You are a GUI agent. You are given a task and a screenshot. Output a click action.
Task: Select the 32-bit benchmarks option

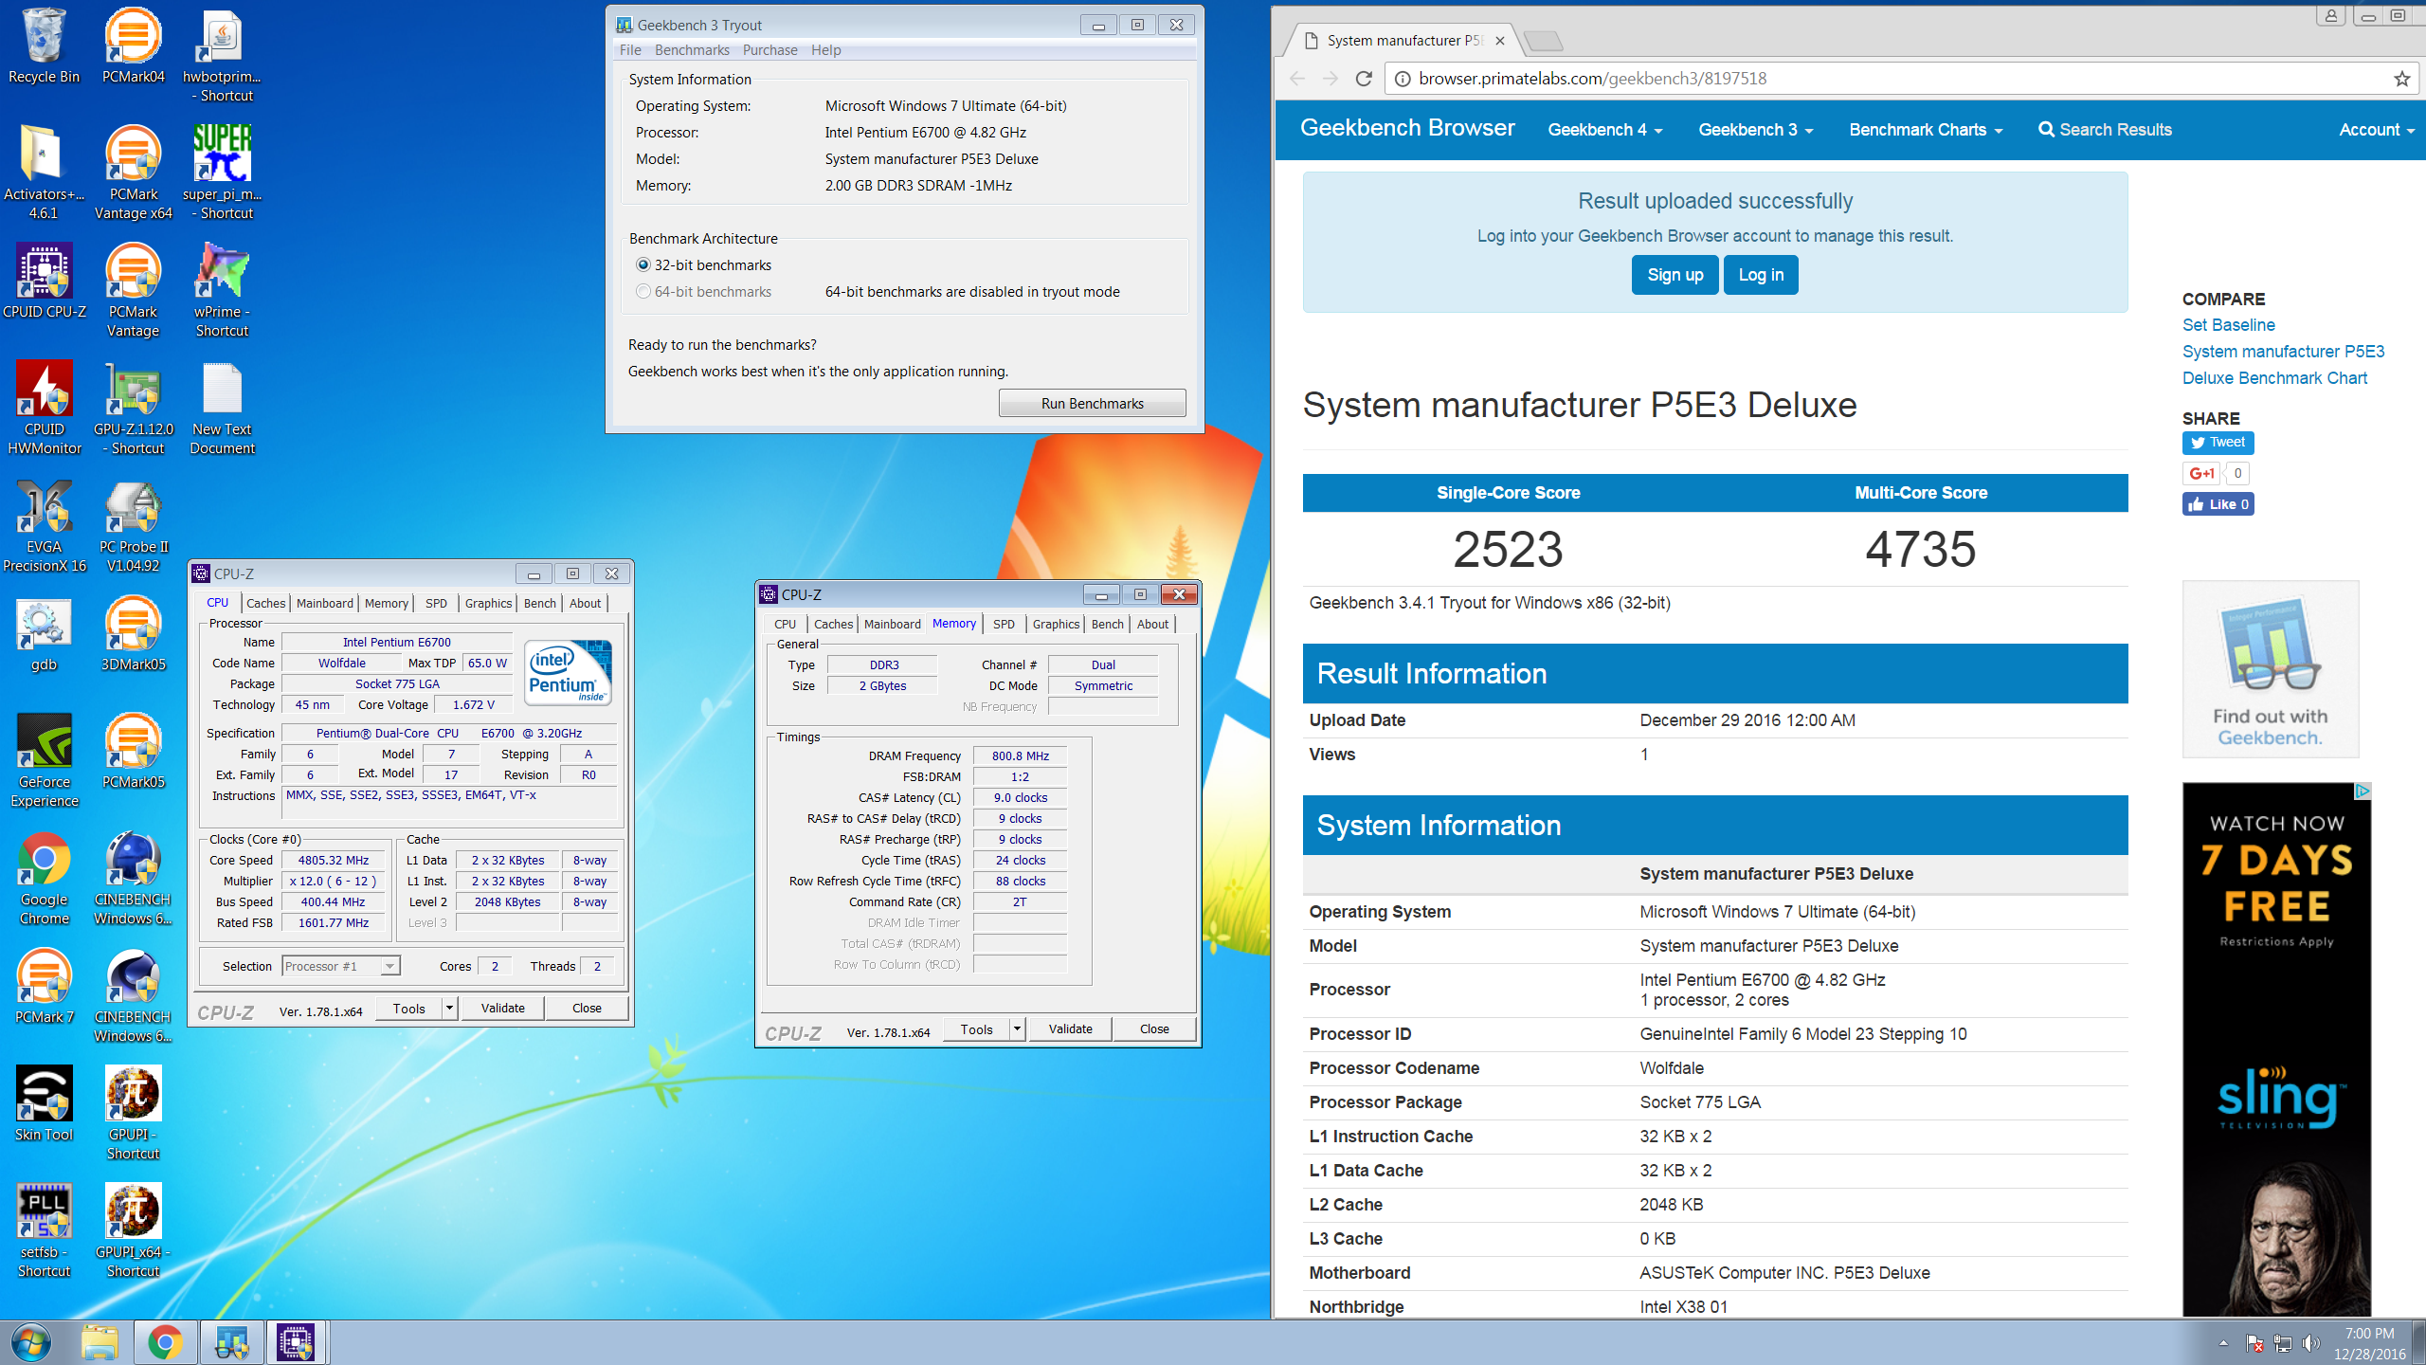pos(702,265)
